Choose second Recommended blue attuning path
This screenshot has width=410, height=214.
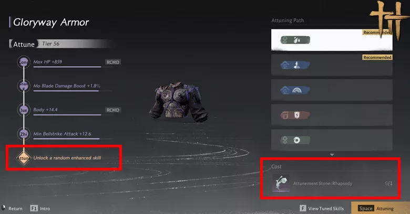coord(332,65)
